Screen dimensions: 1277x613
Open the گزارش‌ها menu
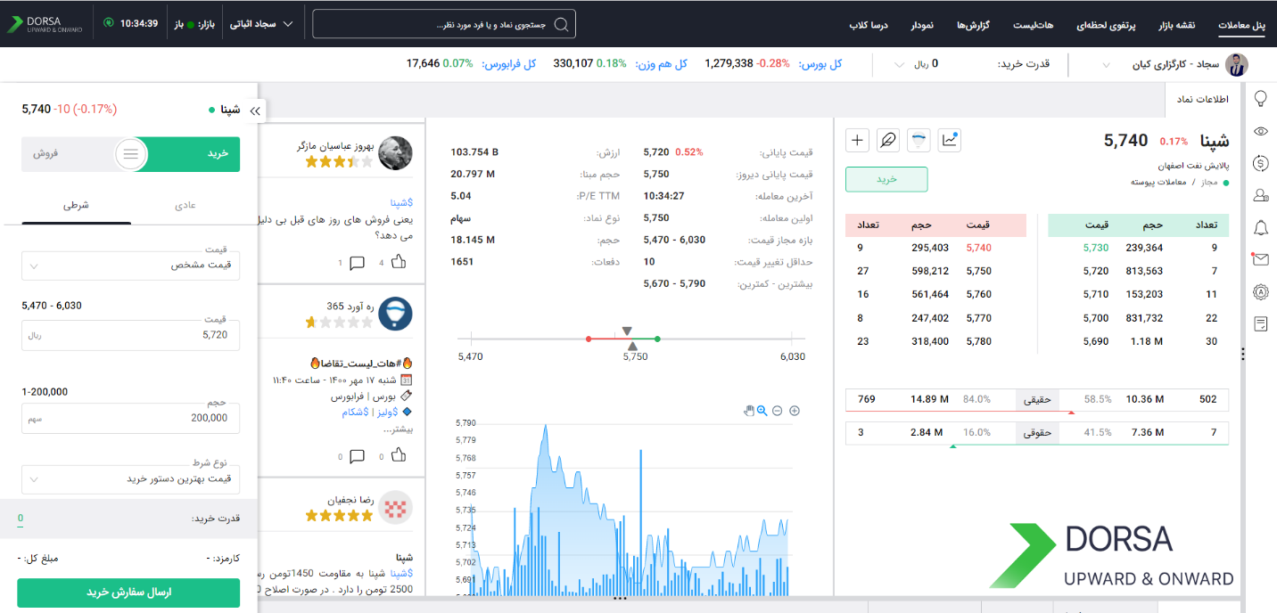975,25
